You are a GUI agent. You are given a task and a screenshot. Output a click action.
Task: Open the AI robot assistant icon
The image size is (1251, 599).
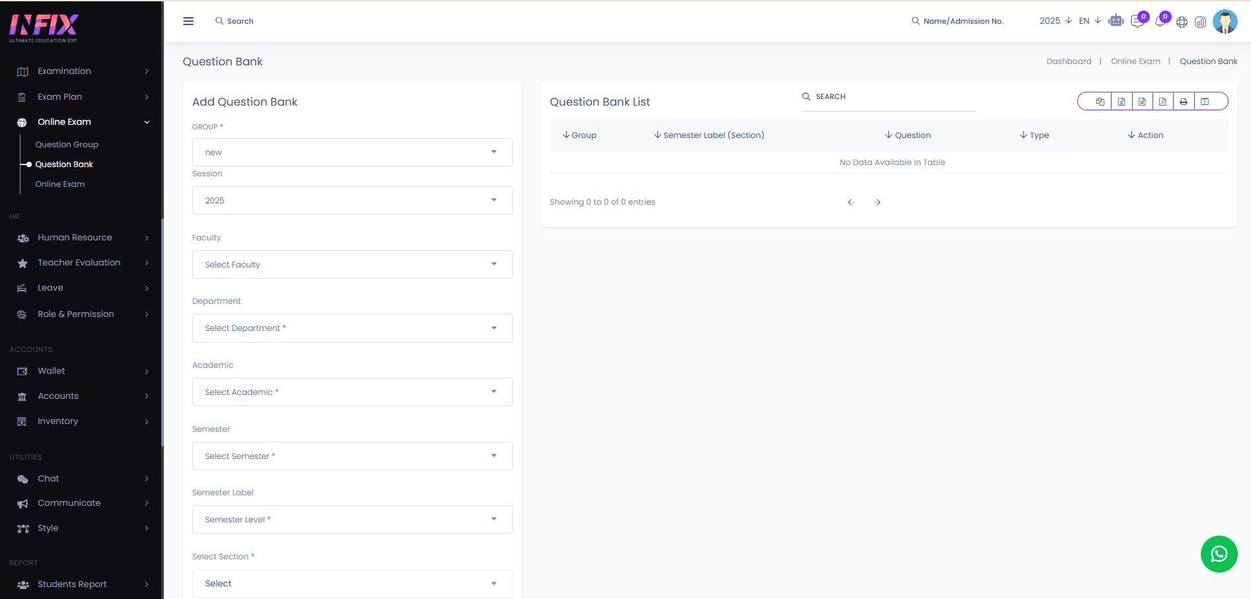tap(1116, 20)
